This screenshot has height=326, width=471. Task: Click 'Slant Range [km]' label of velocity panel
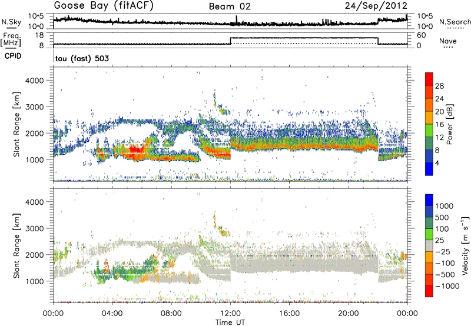(16, 245)
